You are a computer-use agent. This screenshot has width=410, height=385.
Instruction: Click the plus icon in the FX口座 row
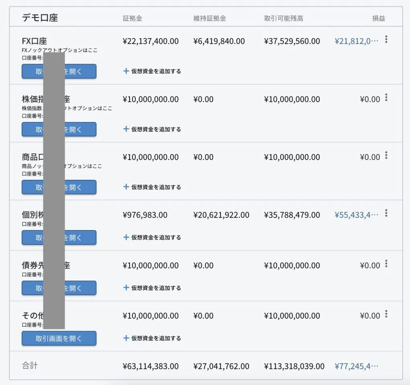tap(126, 71)
